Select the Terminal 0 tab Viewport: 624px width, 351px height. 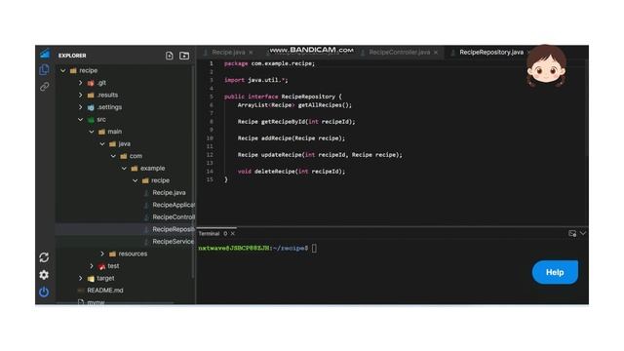pyautogui.click(x=213, y=234)
